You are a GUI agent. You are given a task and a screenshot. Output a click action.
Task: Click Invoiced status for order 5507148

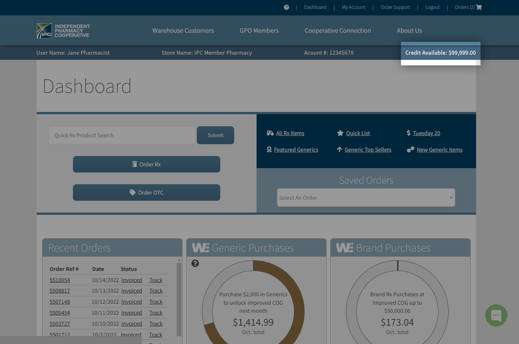coord(132,302)
